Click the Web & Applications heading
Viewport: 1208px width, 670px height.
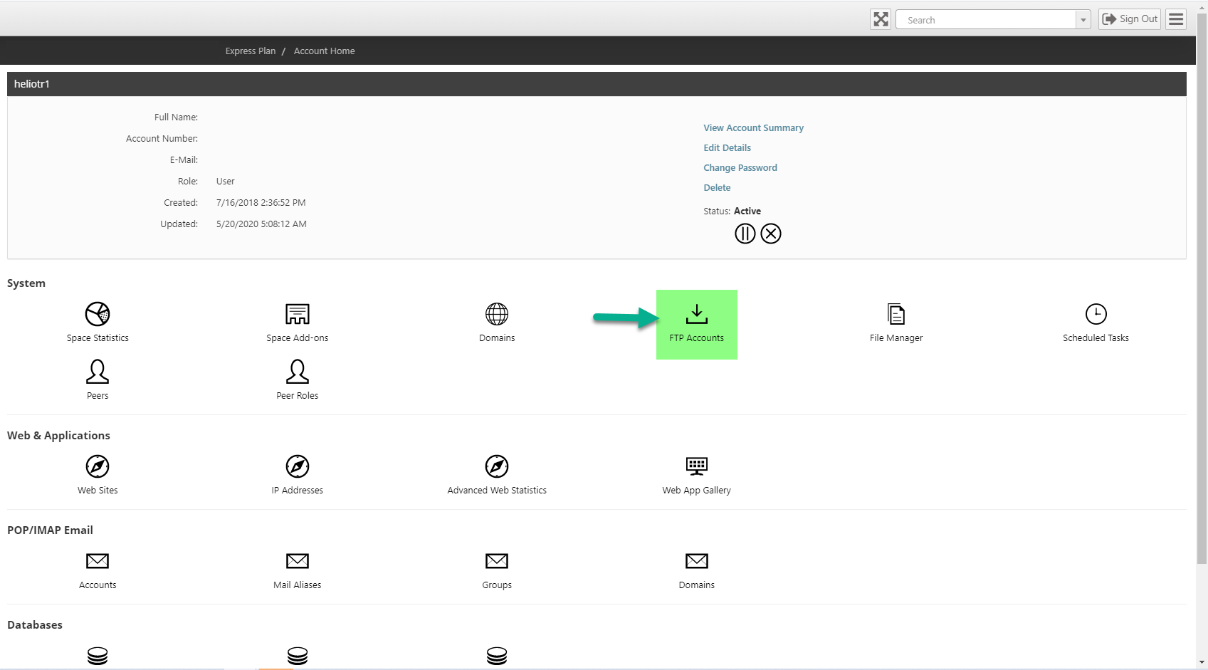(x=58, y=436)
